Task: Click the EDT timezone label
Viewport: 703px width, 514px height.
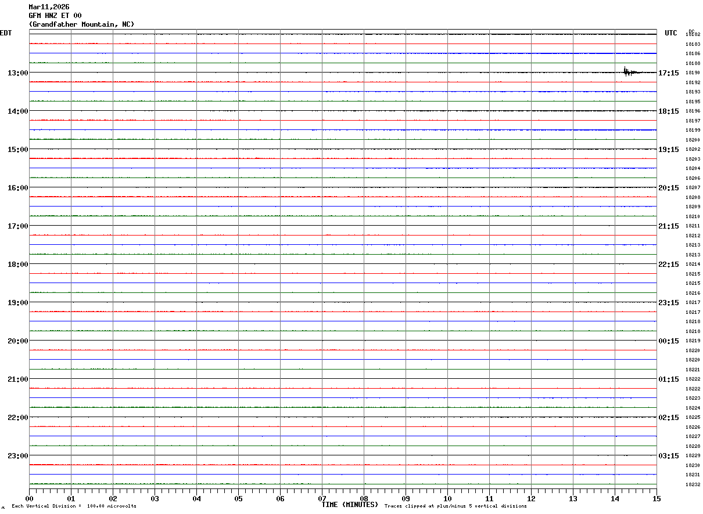Action: (x=6, y=33)
